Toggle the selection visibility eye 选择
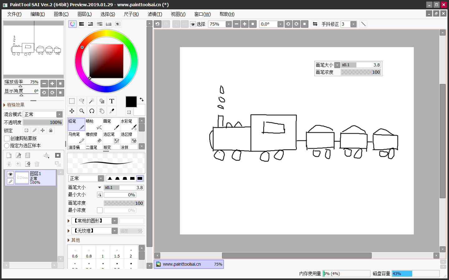The image size is (449, 280). coord(193,24)
